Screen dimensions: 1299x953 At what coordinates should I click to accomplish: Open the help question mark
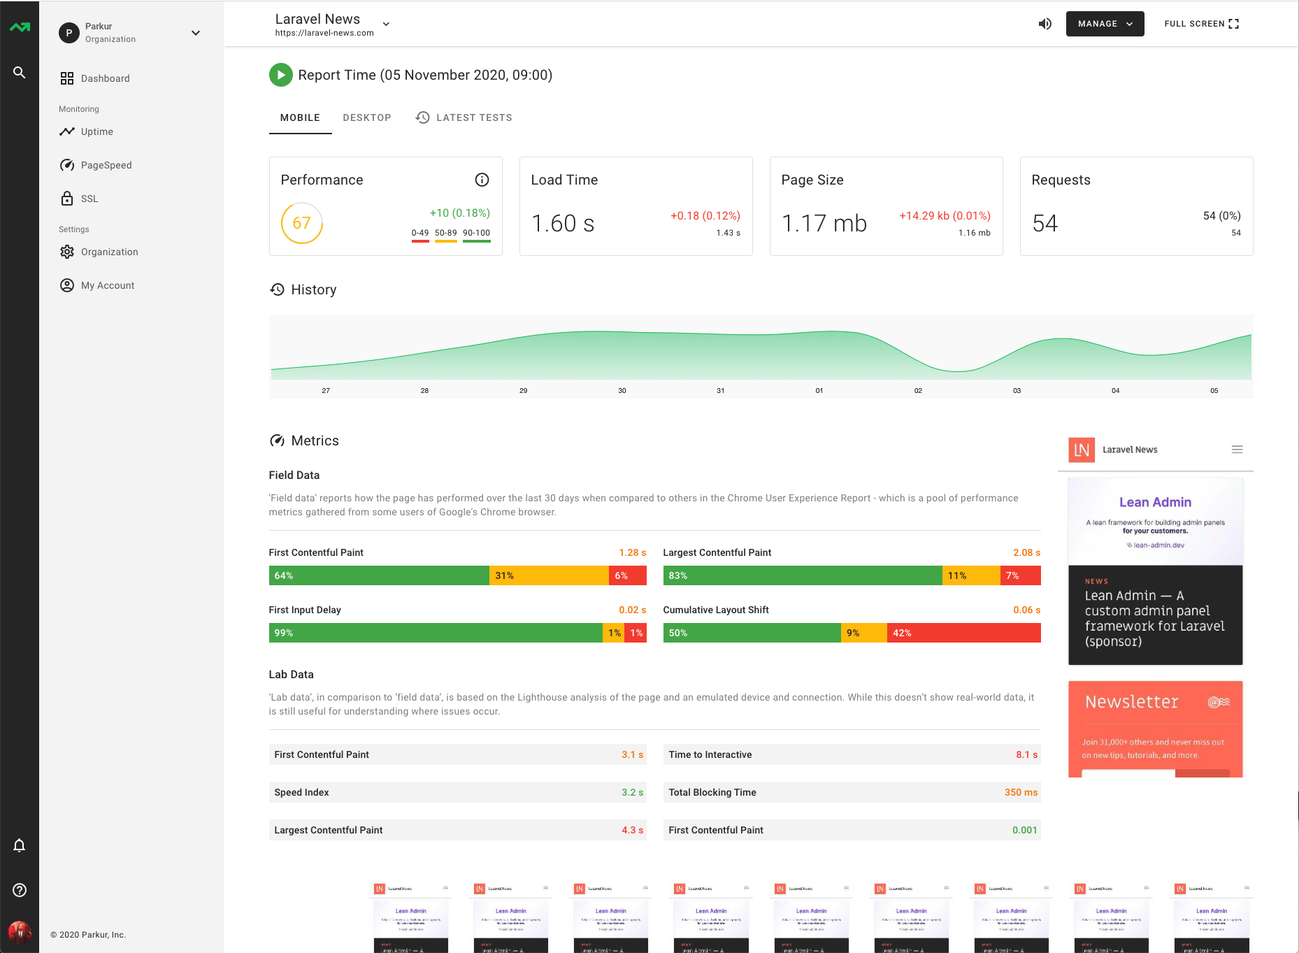coord(20,890)
